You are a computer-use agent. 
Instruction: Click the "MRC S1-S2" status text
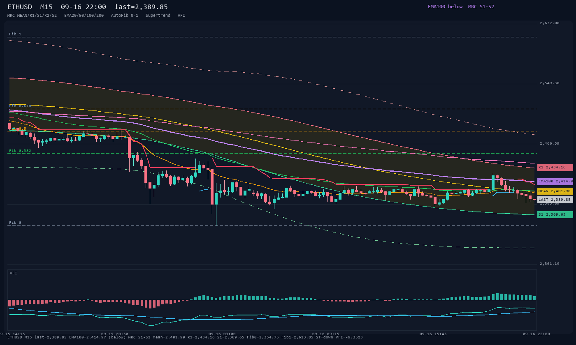(481, 7)
